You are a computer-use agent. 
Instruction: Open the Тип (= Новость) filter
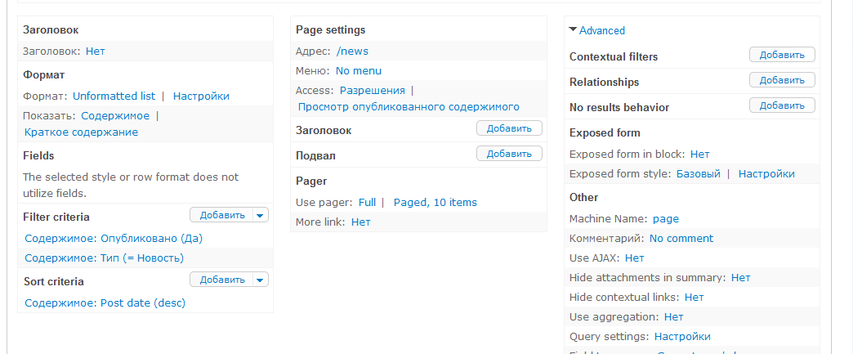(104, 258)
